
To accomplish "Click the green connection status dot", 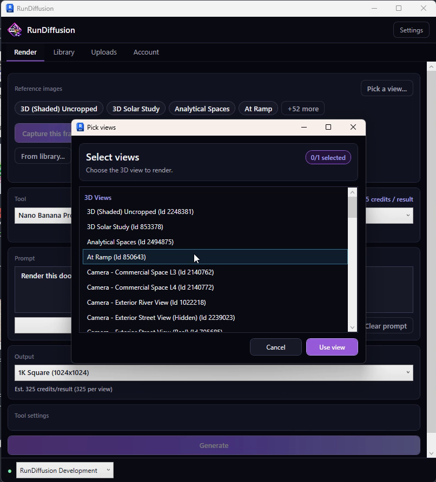I will tap(10, 471).
